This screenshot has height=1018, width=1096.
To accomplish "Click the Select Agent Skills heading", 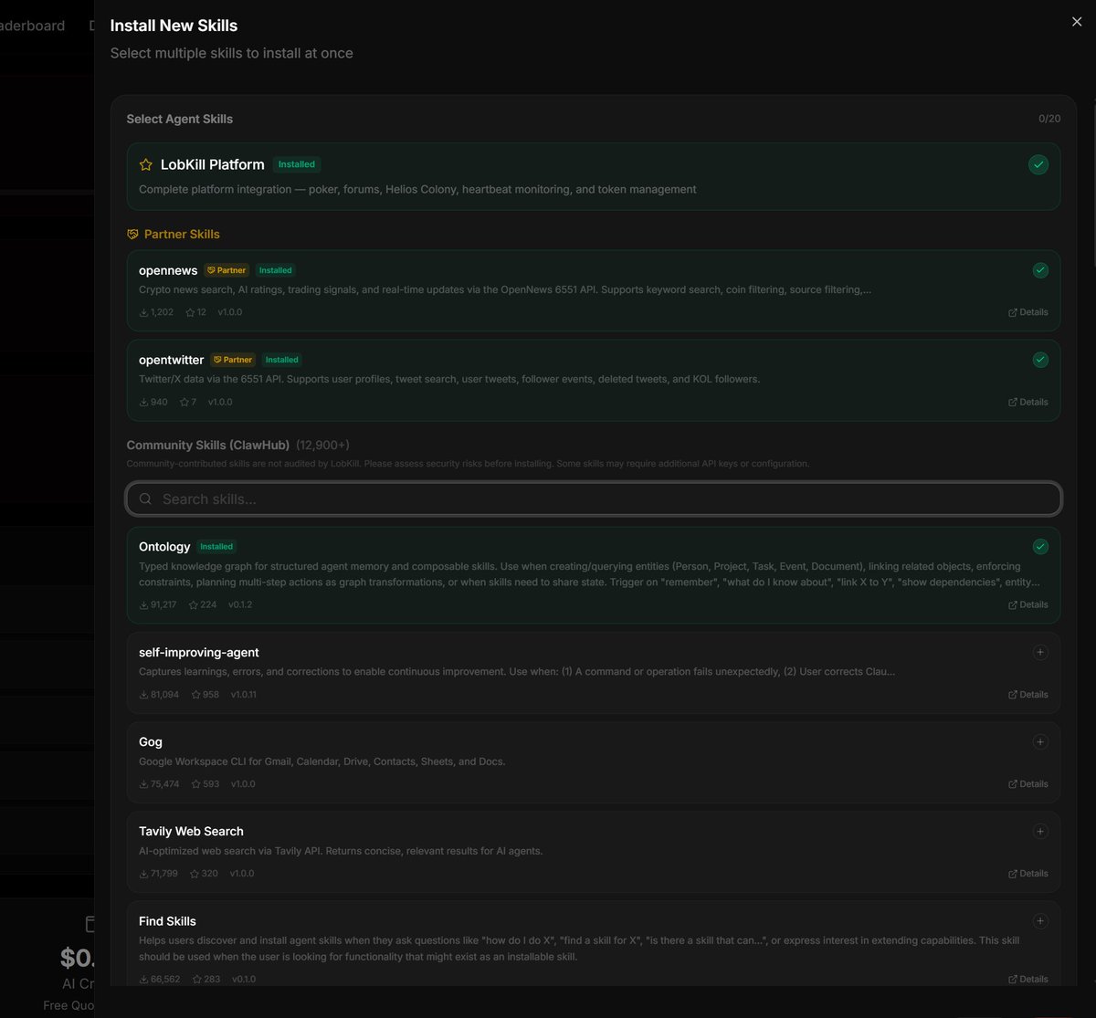I will [x=180, y=119].
